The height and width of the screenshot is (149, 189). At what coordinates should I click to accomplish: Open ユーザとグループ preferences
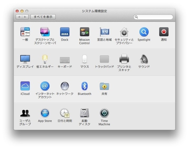coord(25,113)
